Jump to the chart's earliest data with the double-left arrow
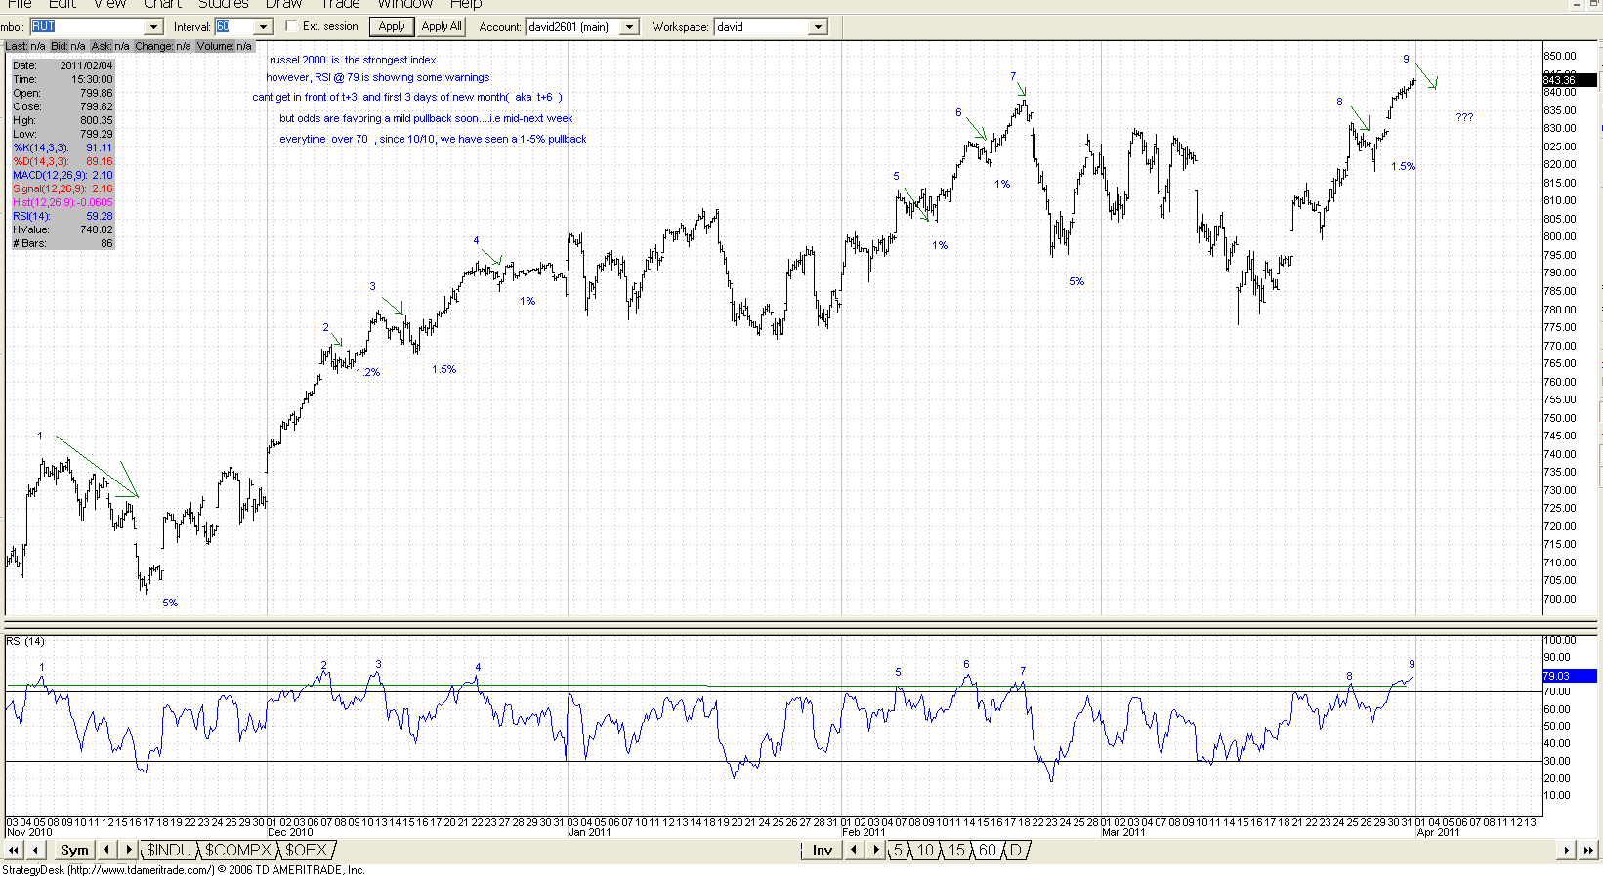 [x=14, y=851]
